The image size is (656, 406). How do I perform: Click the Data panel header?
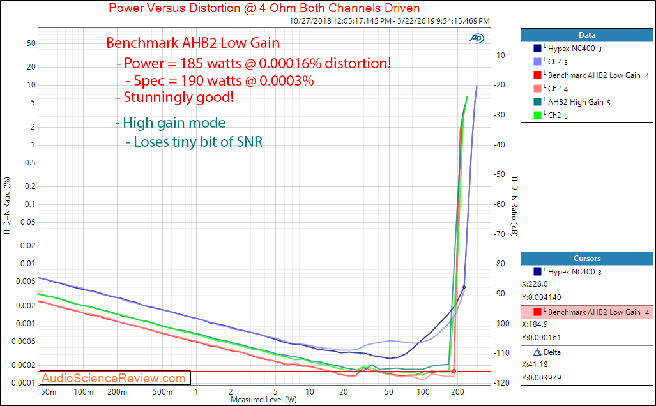click(586, 35)
